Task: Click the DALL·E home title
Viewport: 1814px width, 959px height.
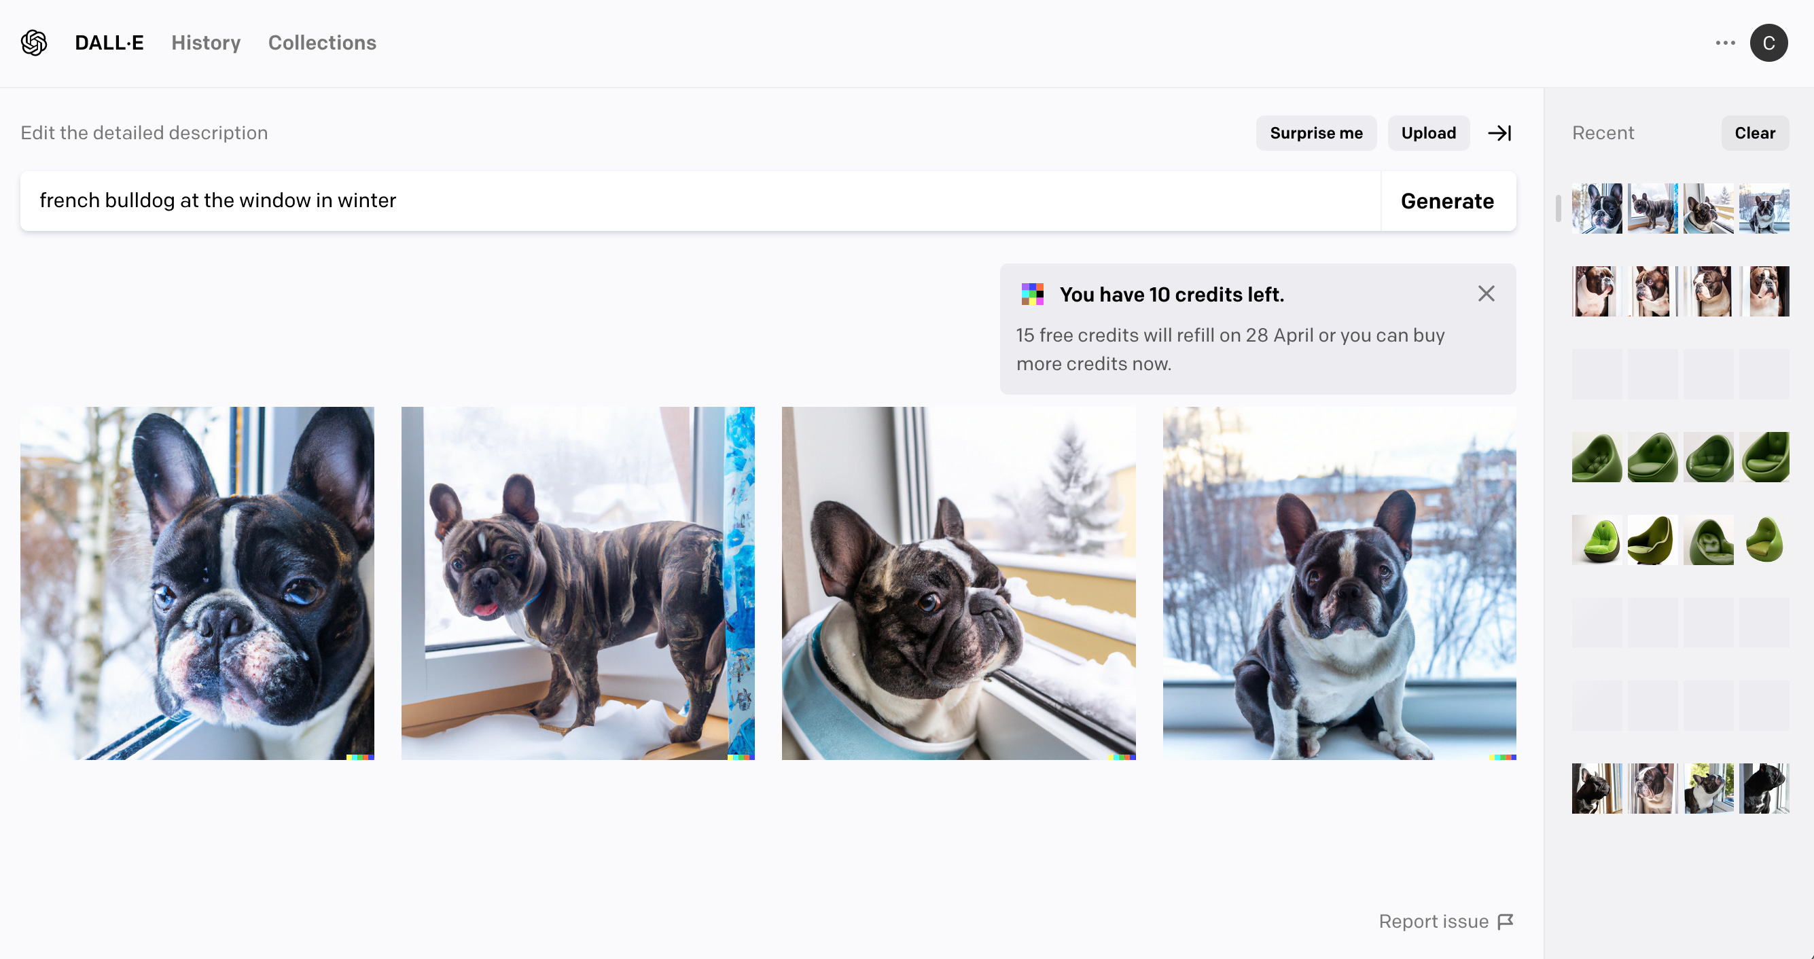Action: coord(109,43)
